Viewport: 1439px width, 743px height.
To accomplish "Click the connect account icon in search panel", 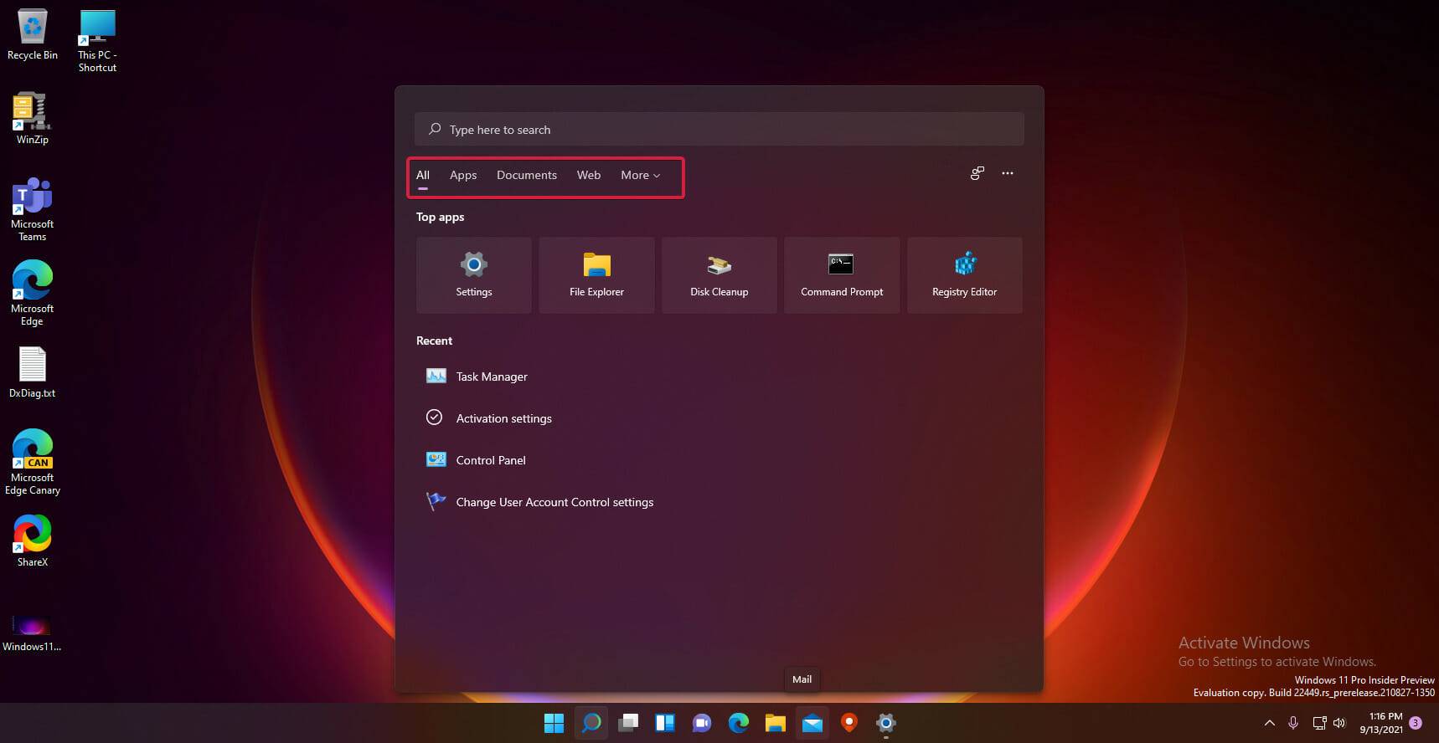I will 977,173.
